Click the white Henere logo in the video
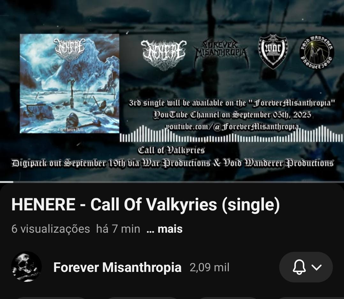 click(163, 55)
